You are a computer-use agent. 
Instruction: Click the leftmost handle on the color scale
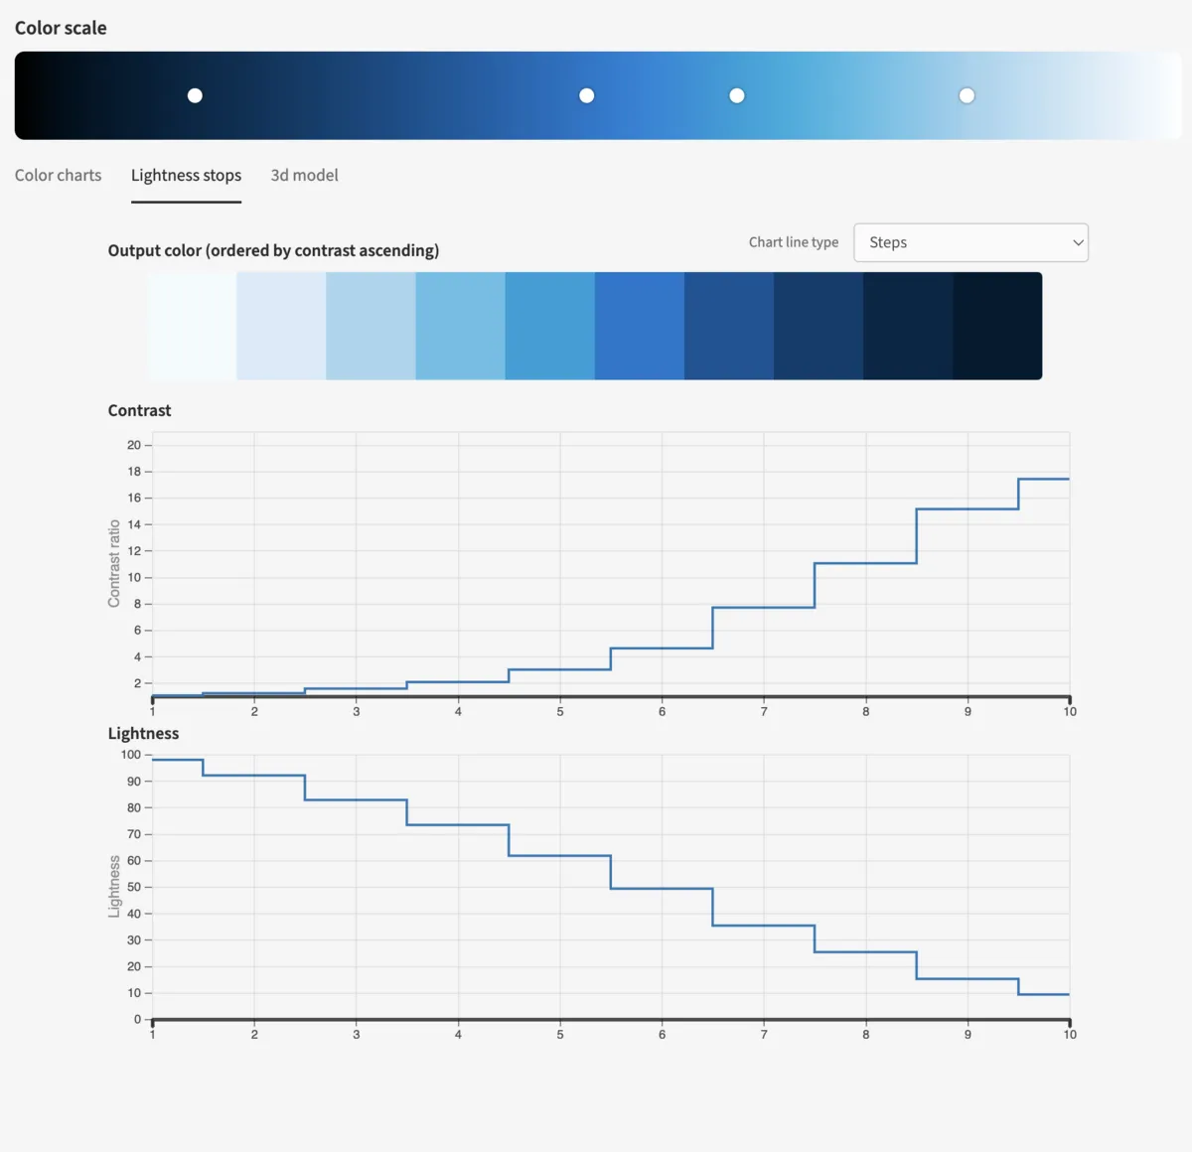[x=195, y=95]
